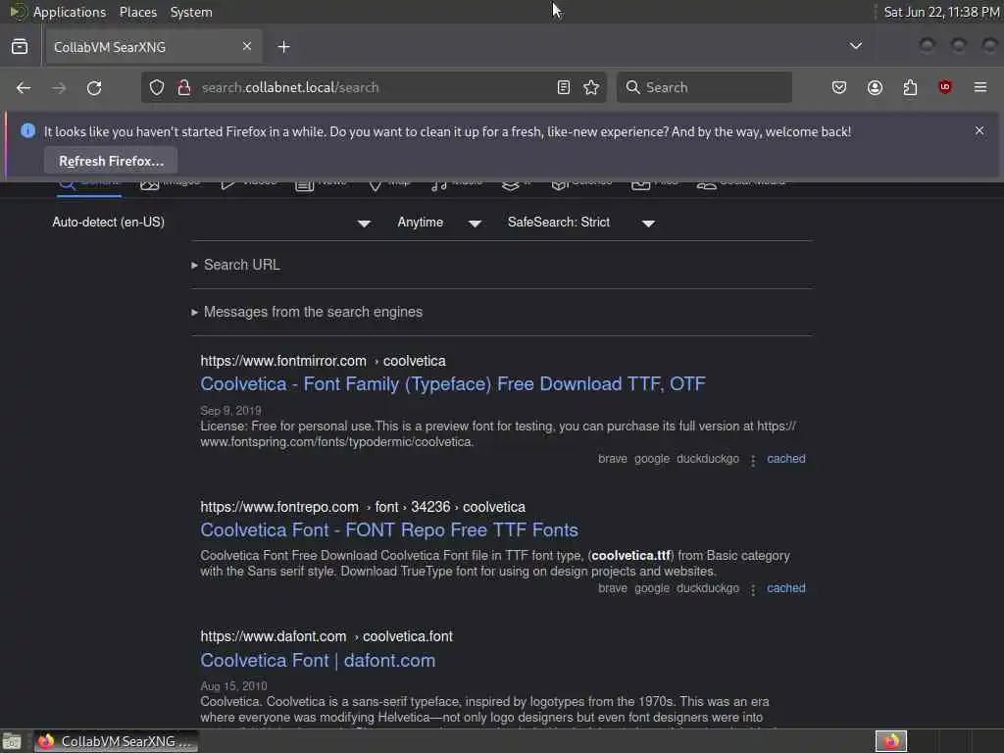Click magnifier icon in Search box
This screenshot has width=1004, height=753.
633,87
